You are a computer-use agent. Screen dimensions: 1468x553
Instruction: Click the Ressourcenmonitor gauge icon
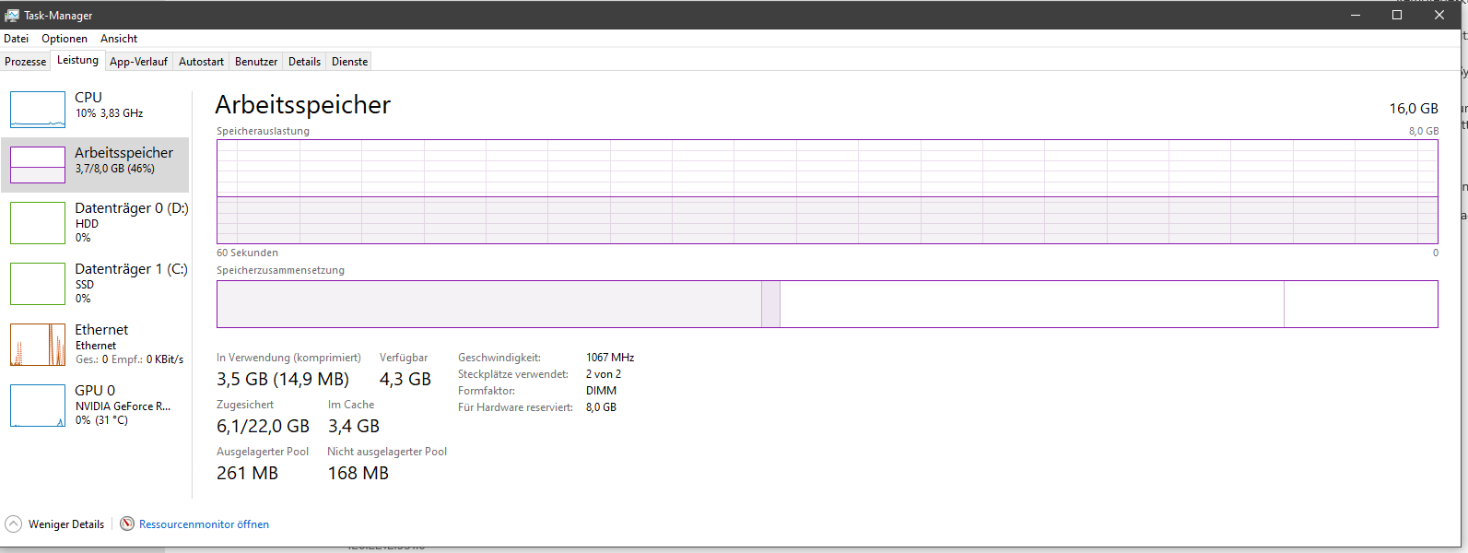pos(127,524)
